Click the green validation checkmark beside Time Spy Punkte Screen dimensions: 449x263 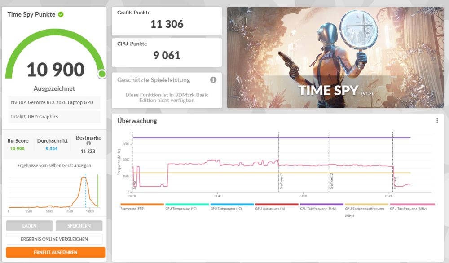(61, 14)
